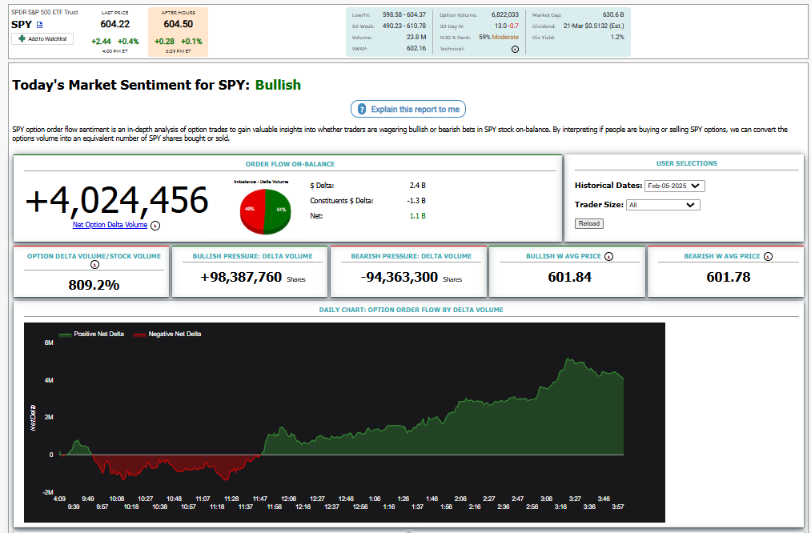811x533 pixels.
Task: Open the Net Option Delta Volume link
Action: tap(110, 225)
